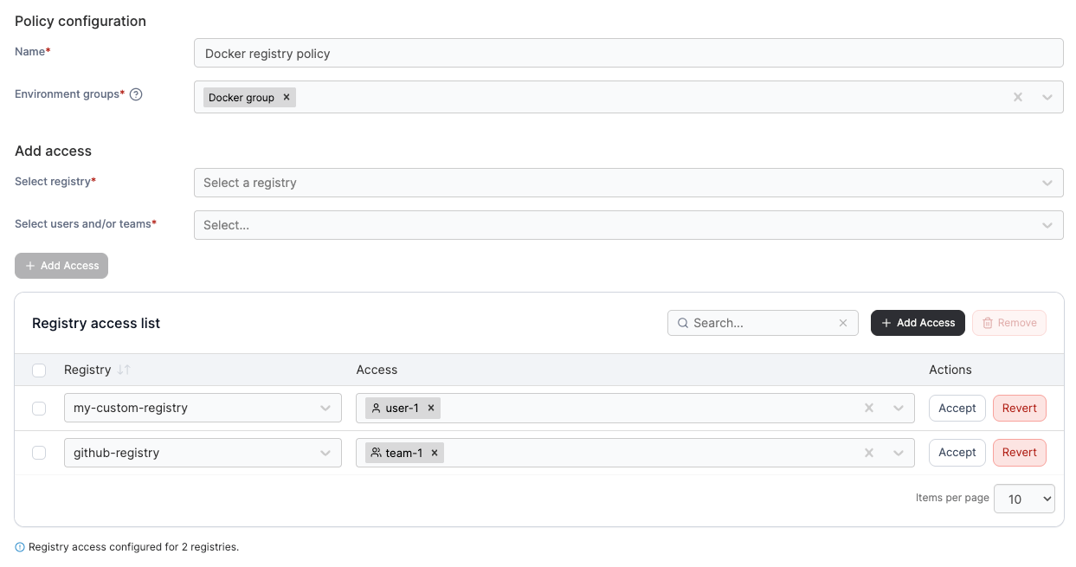The height and width of the screenshot is (567, 1076).
Task: Open the Items per page selector
Action: (1025, 499)
